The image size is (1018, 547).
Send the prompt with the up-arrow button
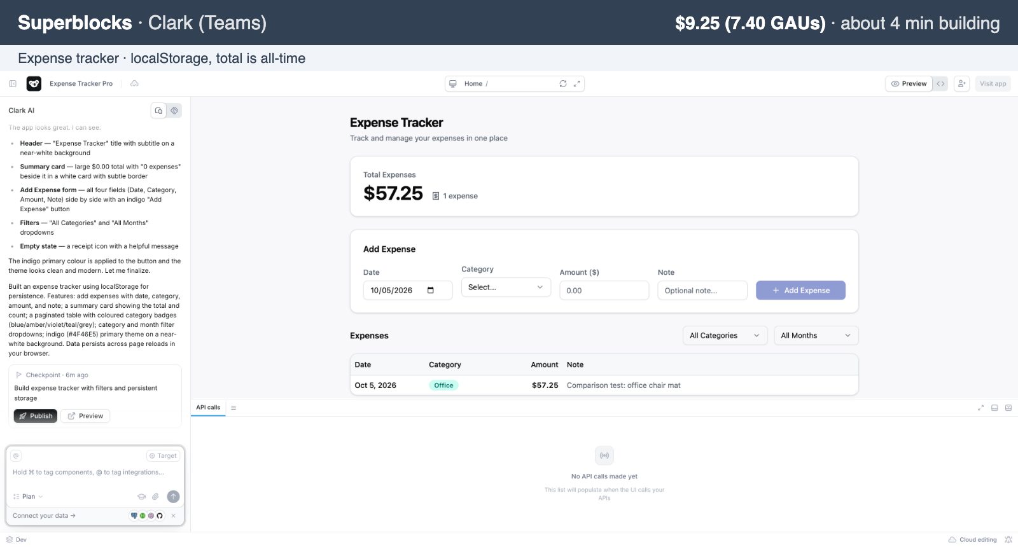point(173,497)
